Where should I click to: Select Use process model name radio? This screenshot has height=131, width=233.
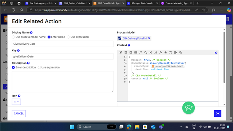pyautogui.click(x=13, y=37)
